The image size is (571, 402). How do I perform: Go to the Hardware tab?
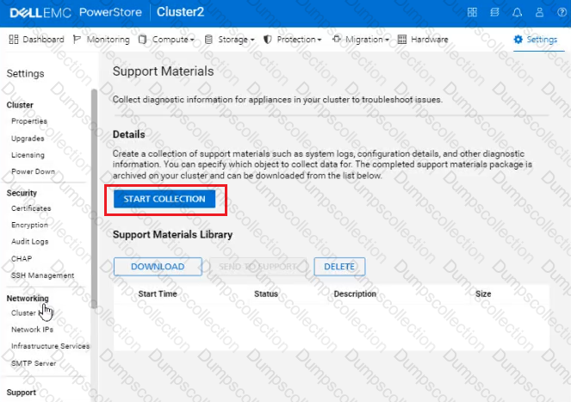pos(423,40)
